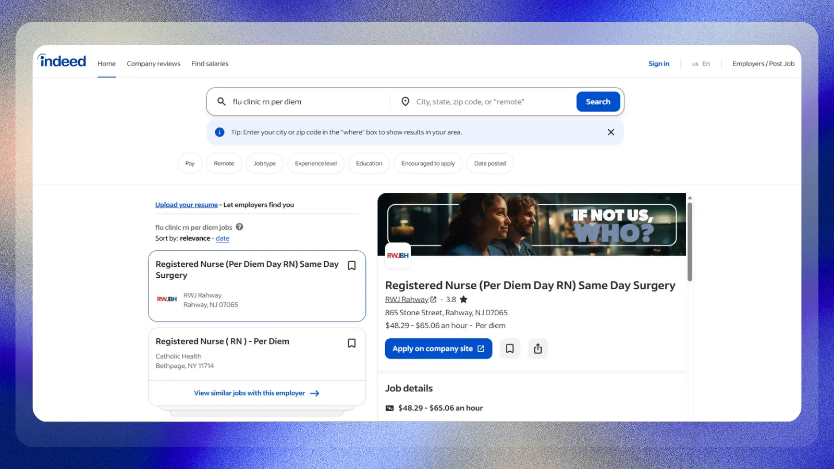Open the Pay filter
The height and width of the screenshot is (469, 834).
[190, 164]
